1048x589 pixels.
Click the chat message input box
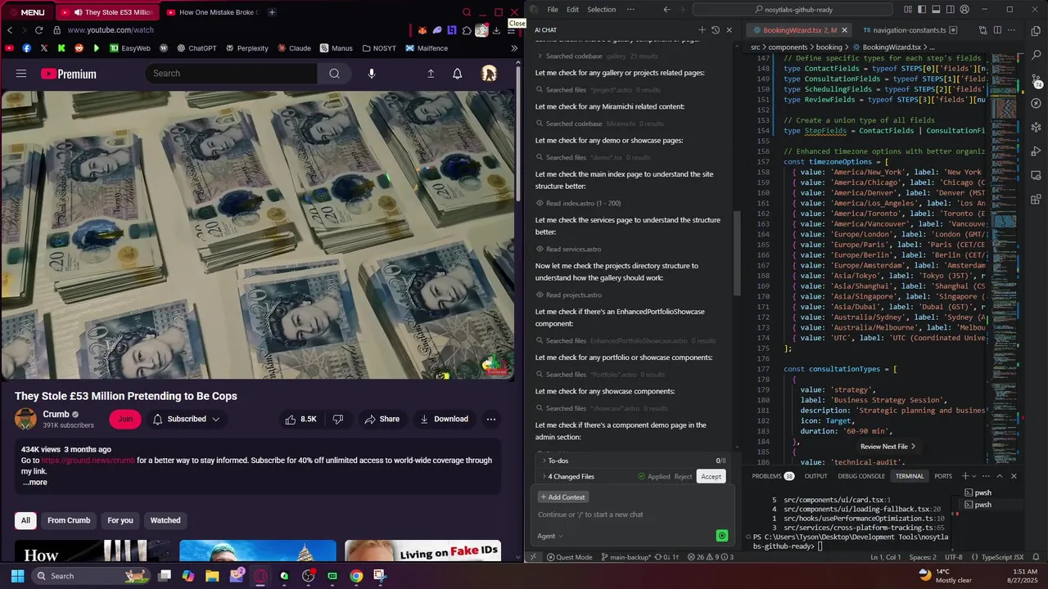[632, 515]
